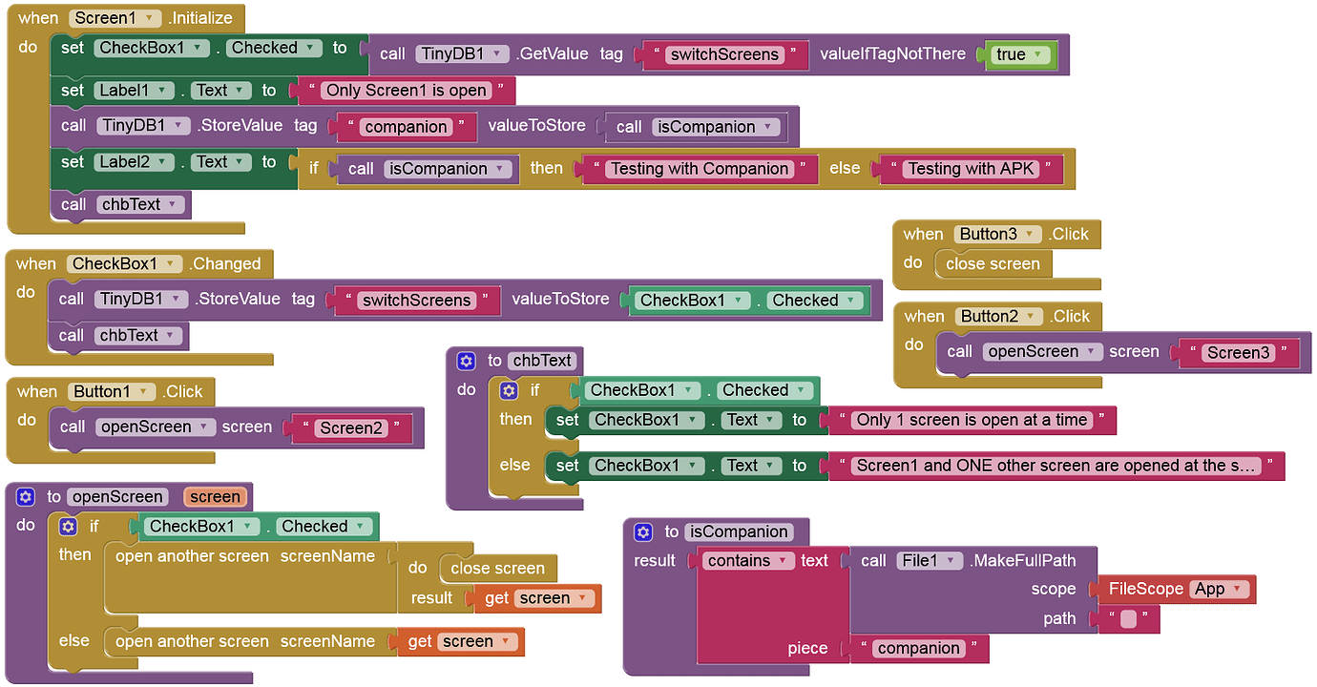The image size is (1317, 687).
Task: Open the Button3 component dropdown
Action: [x=1029, y=234]
